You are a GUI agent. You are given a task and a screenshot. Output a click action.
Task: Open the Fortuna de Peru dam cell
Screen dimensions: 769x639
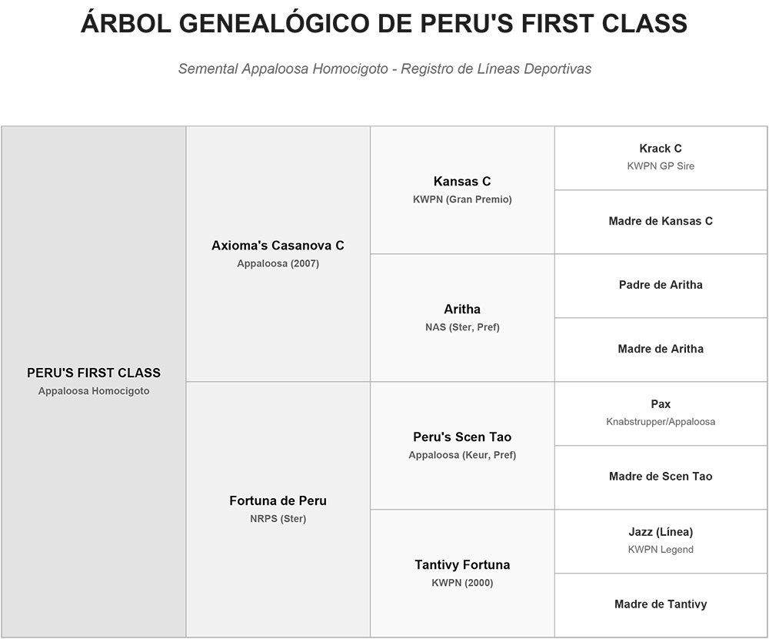[x=278, y=510]
